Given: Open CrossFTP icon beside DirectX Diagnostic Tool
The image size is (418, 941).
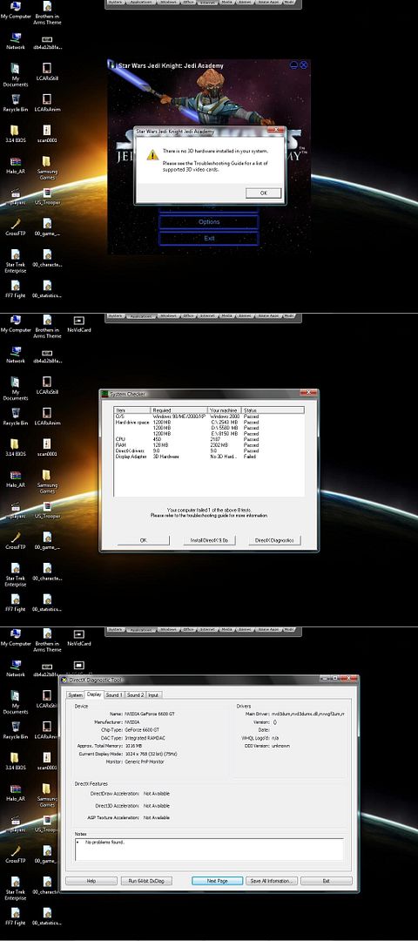Looking at the screenshot, I should click(16, 854).
